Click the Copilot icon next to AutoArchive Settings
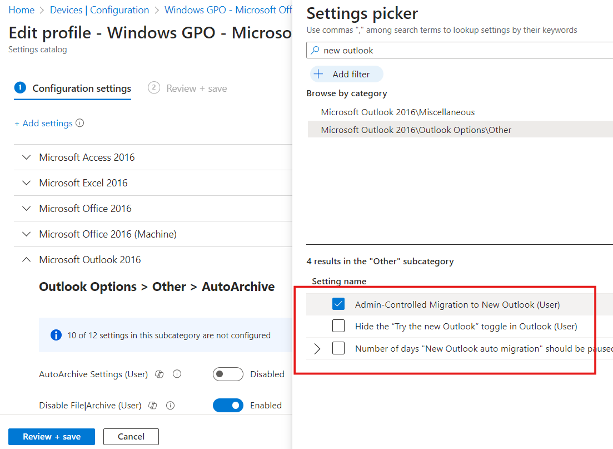 tap(160, 374)
